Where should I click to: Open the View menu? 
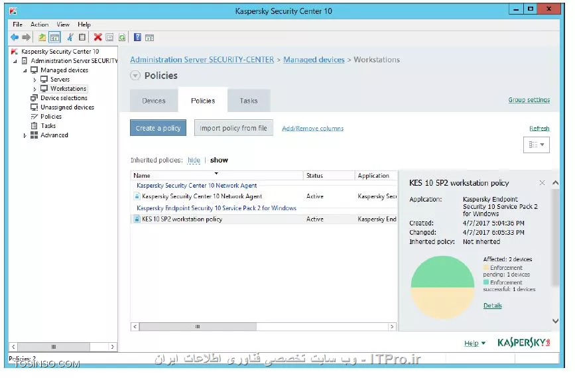pos(63,25)
